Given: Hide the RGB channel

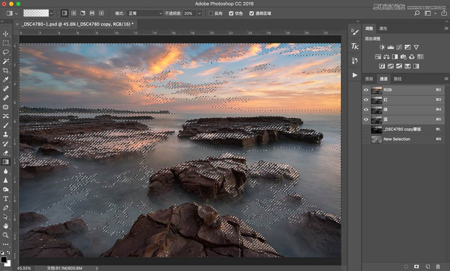Looking at the screenshot, I should click(366, 90).
